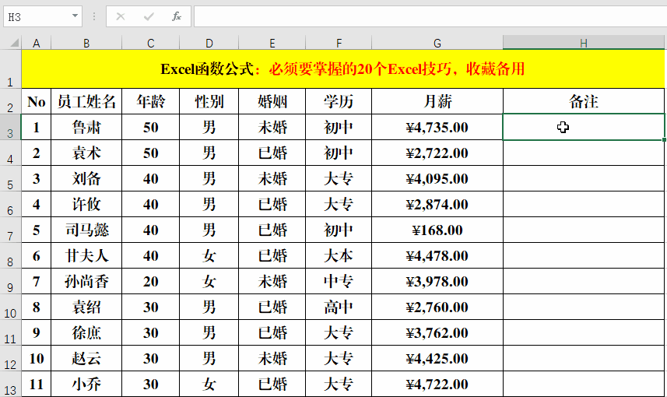This screenshot has width=667, height=397.
Task: Click the No header cell
Action: click(36, 101)
